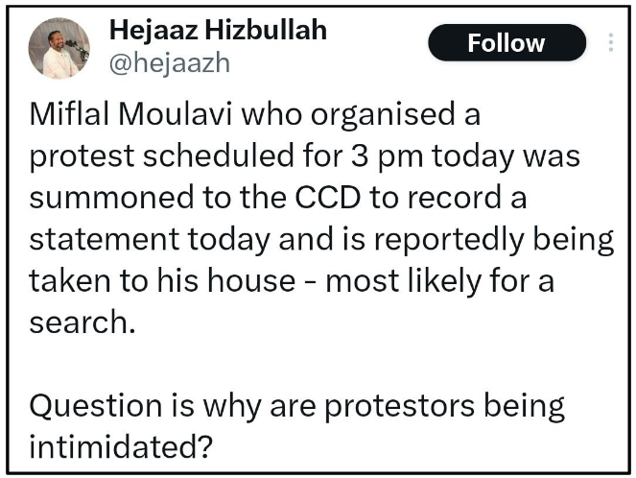This screenshot has width=636, height=478.
Task: Click the word 'statement' in the tweet
Action: [105, 239]
